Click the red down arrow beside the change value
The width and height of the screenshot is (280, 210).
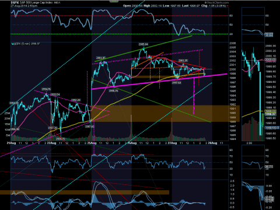click(x=228, y=6)
